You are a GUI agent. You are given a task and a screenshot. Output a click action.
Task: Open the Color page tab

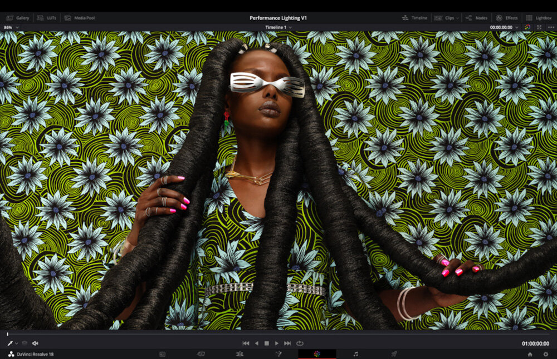click(x=317, y=354)
